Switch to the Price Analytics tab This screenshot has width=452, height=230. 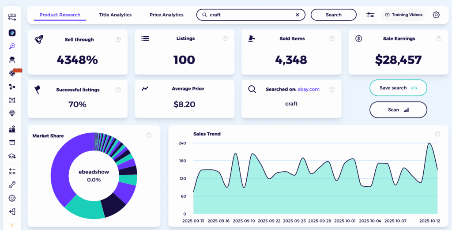click(x=166, y=15)
